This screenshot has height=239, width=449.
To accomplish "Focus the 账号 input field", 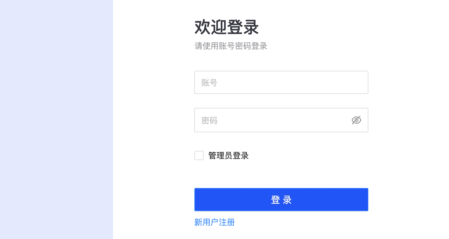I will click(281, 82).
